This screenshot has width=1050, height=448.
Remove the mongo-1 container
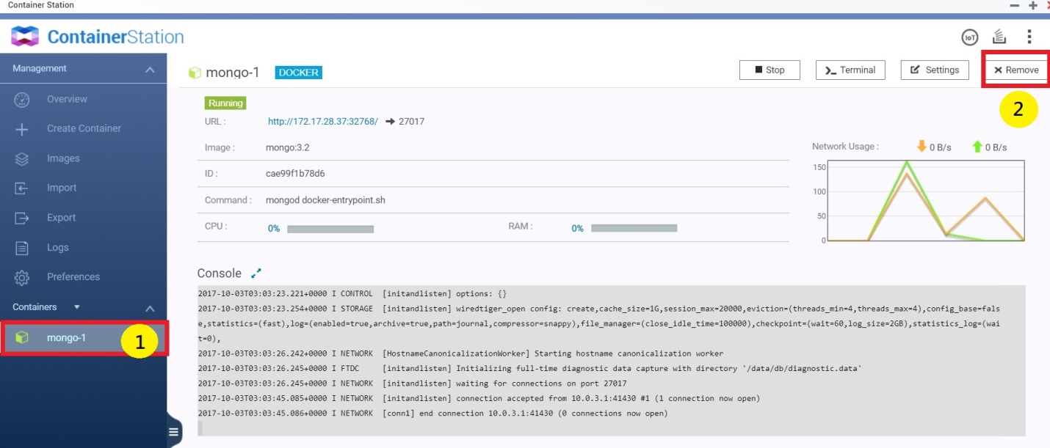pos(1016,70)
